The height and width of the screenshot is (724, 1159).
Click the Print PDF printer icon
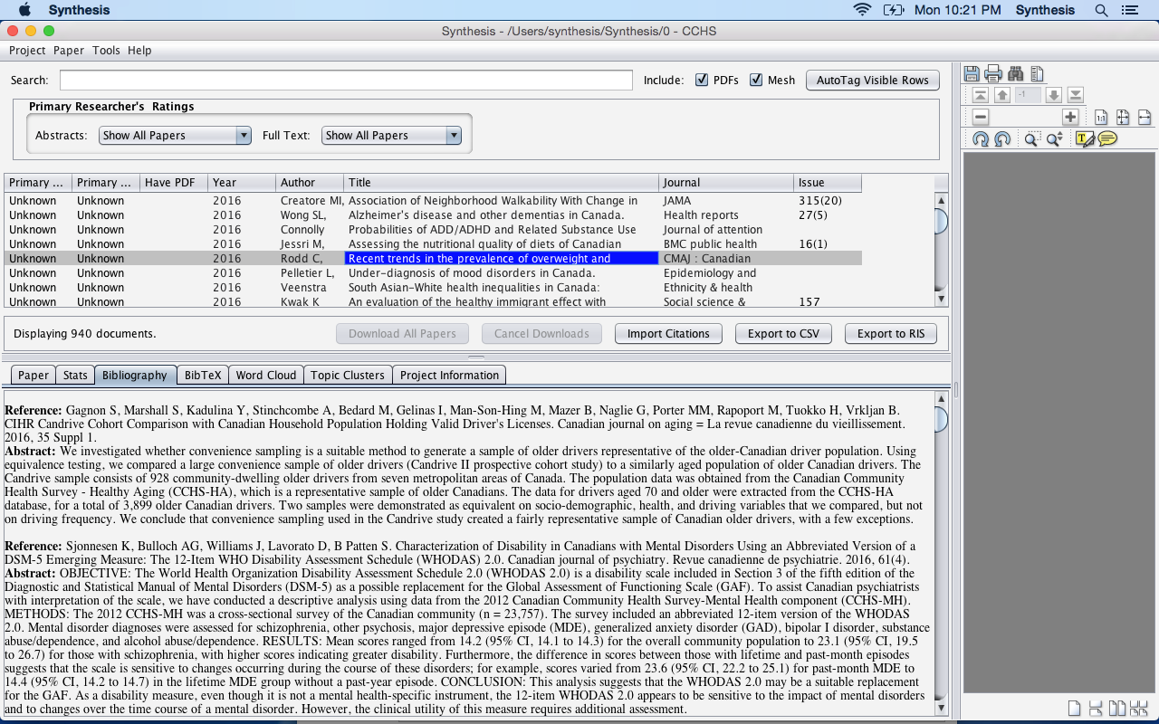point(993,73)
